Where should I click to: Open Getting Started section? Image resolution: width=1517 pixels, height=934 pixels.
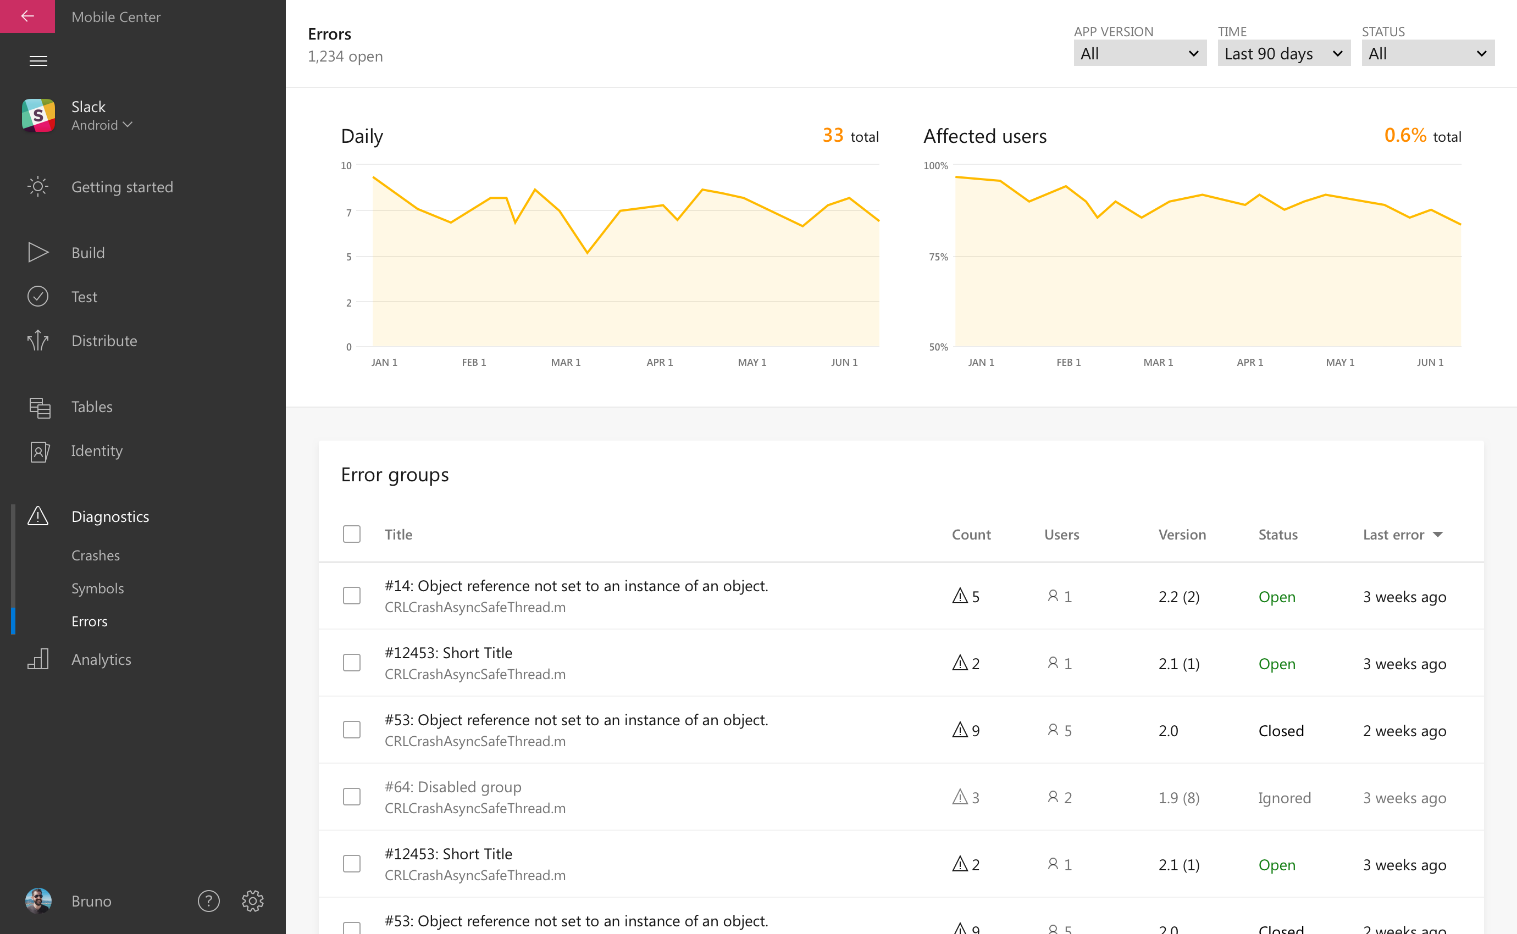(x=121, y=186)
